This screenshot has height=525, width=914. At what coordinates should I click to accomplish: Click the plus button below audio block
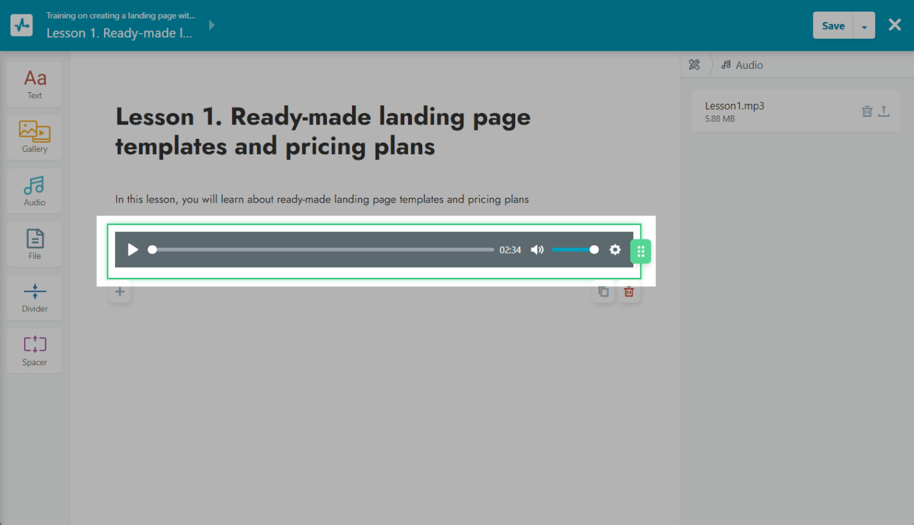pos(120,292)
